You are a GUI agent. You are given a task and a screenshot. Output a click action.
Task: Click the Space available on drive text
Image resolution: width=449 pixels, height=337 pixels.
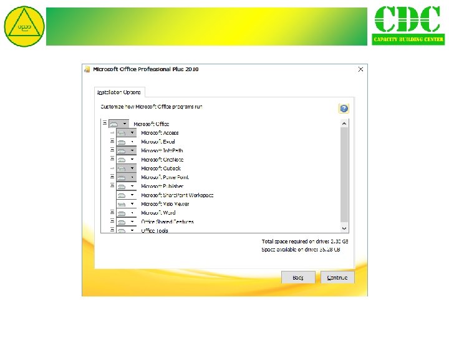point(301,250)
